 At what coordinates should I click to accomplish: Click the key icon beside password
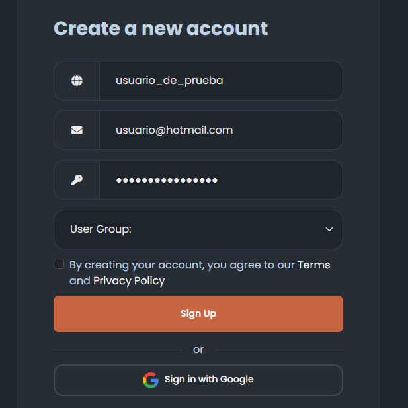click(x=77, y=180)
